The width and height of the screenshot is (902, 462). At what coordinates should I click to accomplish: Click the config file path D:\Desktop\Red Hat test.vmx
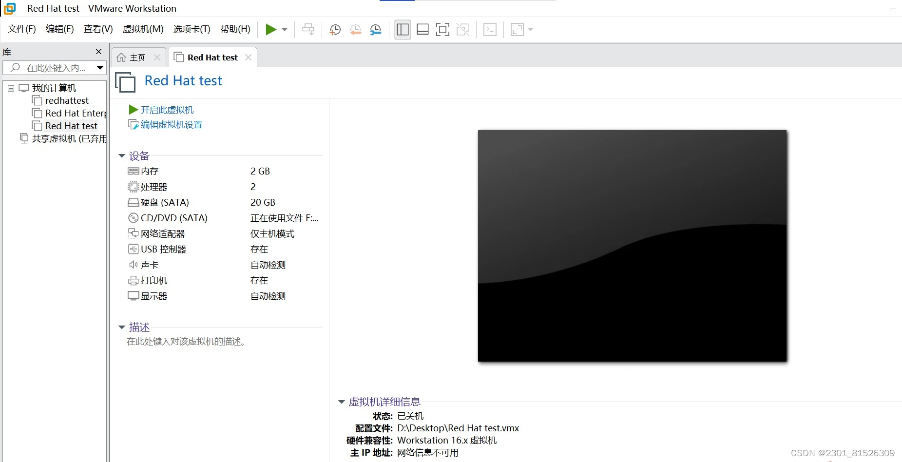point(458,428)
